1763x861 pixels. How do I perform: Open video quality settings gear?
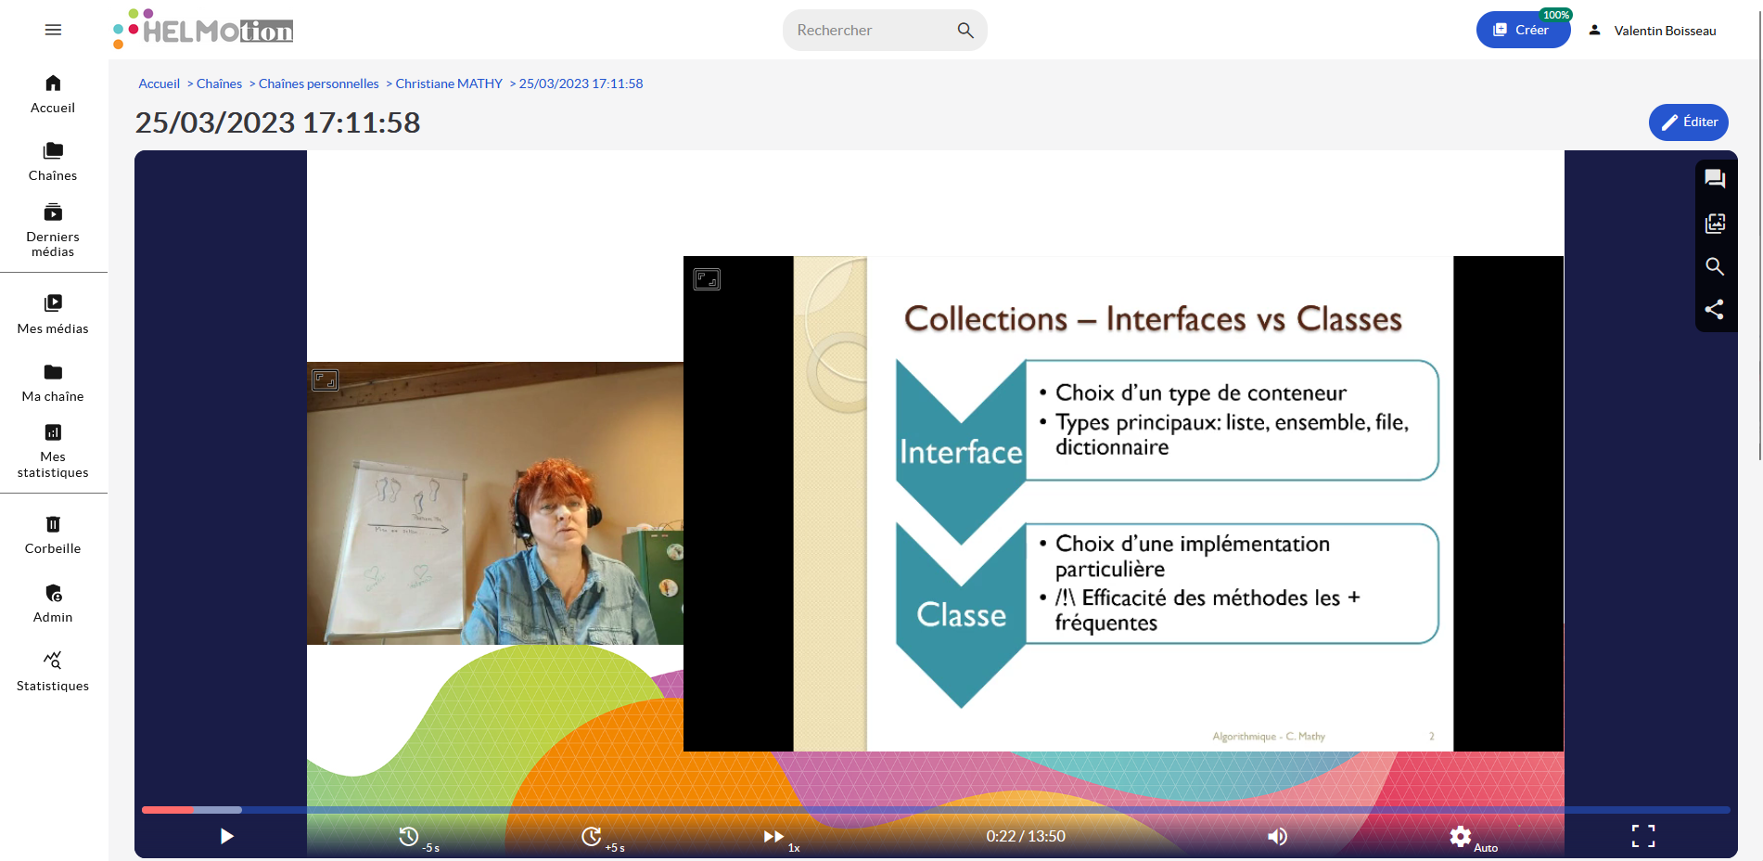point(1460,836)
